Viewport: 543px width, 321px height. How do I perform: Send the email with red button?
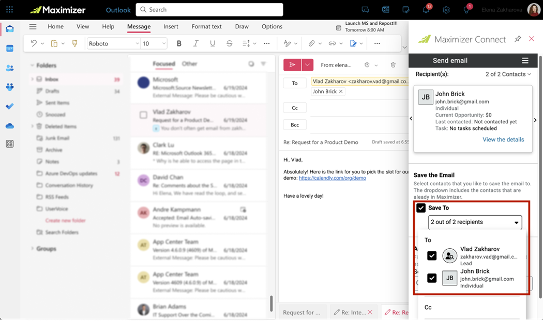click(292, 65)
